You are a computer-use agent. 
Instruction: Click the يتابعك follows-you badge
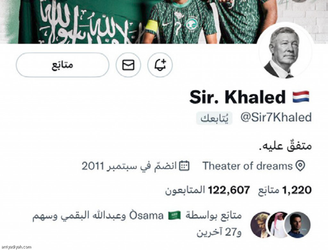[x=214, y=118]
